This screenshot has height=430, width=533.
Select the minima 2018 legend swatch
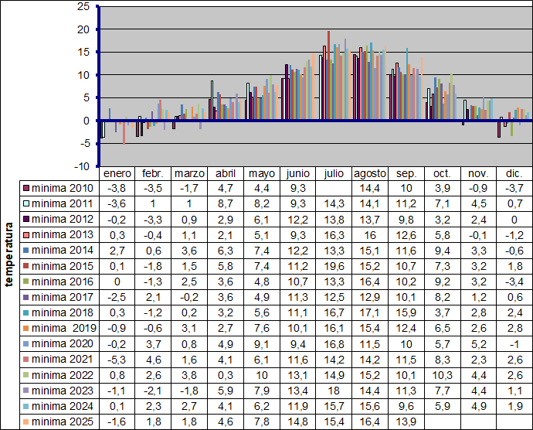25,312
